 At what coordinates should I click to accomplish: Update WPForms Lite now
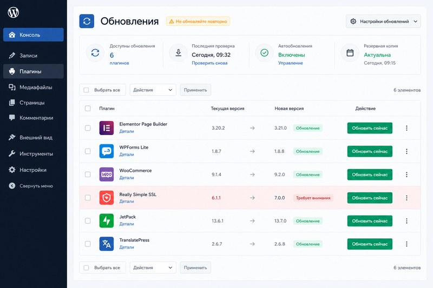(x=370, y=151)
